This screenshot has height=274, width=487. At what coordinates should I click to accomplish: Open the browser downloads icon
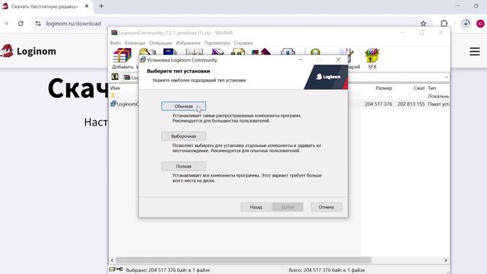(x=466, y=24)
